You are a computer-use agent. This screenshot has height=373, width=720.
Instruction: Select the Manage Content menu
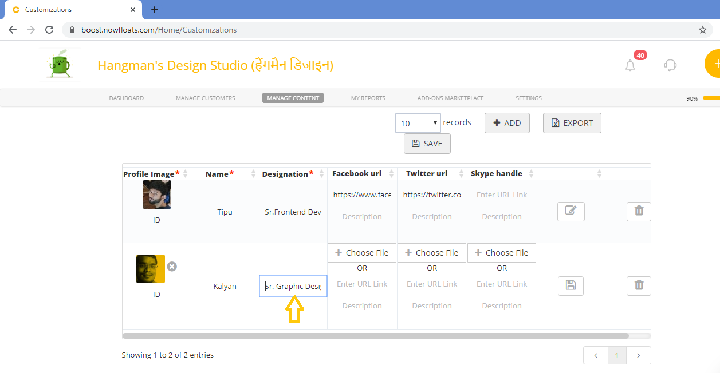tap(293, 98)
